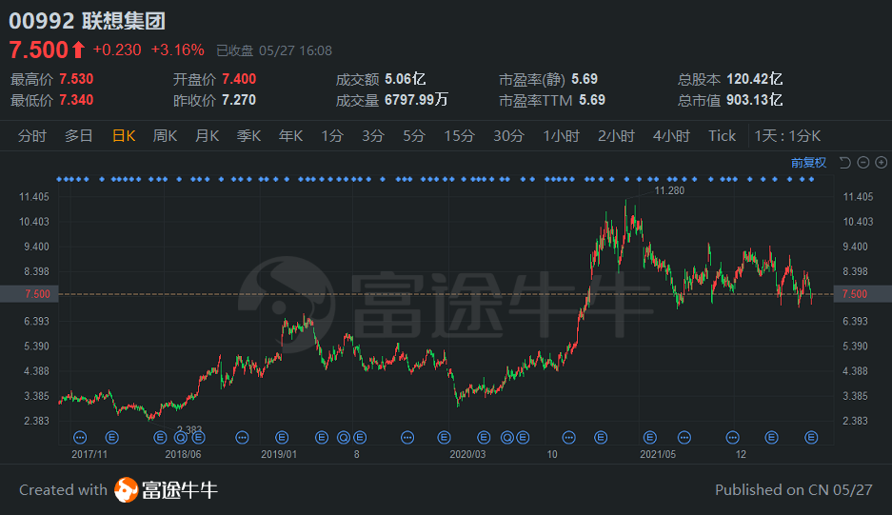Zoom out the chart with minus icon
The width and height of the screenshot is (892, 515).
click(x=863, y=163)
